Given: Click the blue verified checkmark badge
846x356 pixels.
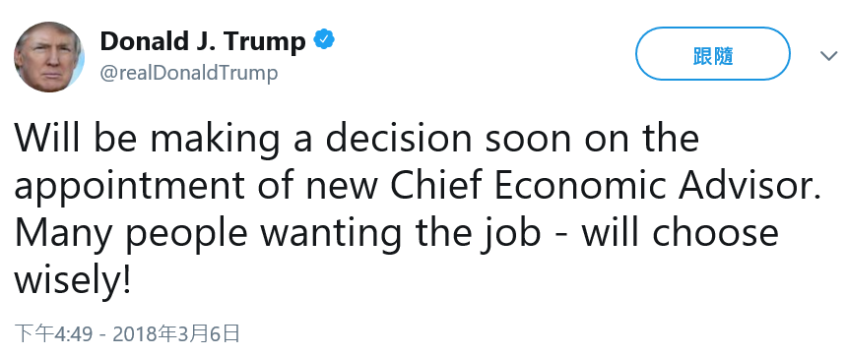Looking at the screenshot, I should [324, 40].
